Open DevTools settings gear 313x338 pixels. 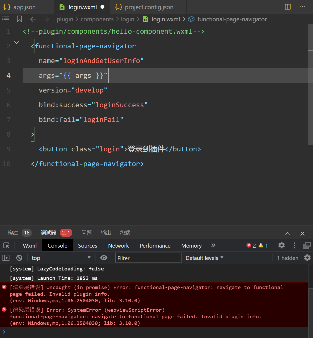click(x=281, y=245)
